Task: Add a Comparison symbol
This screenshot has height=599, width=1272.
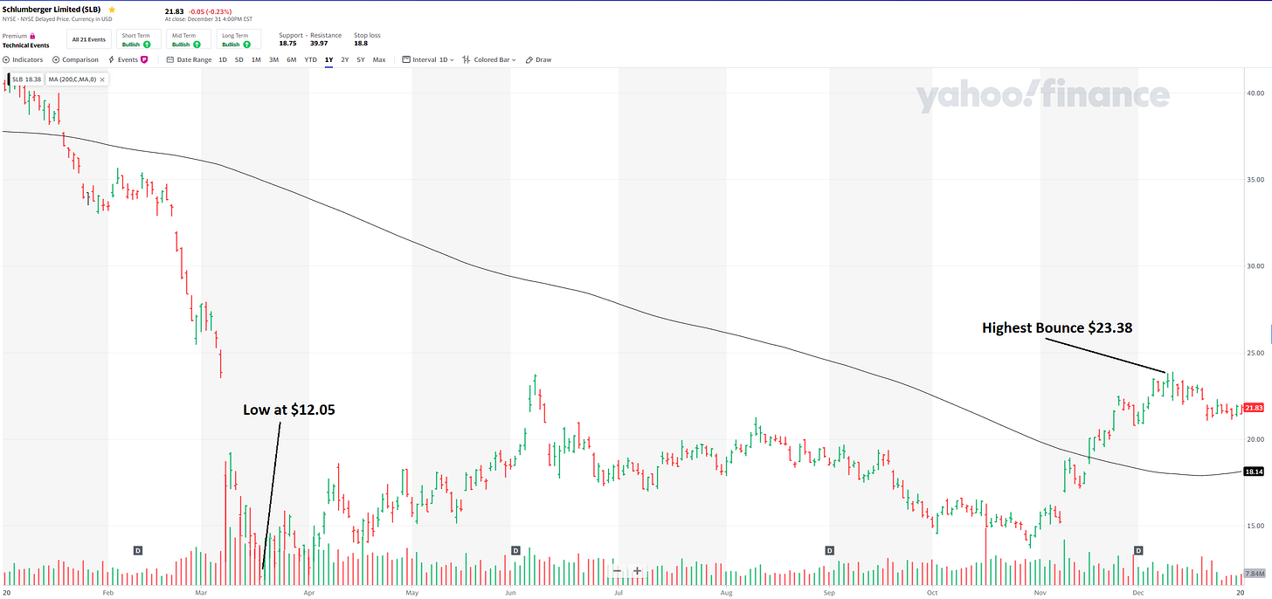Action: [x=76, y=59]
